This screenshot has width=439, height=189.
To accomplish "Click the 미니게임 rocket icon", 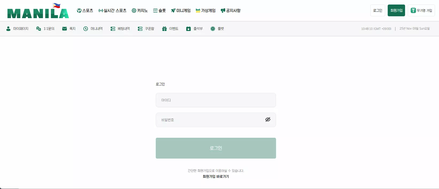I will [173, 10].
